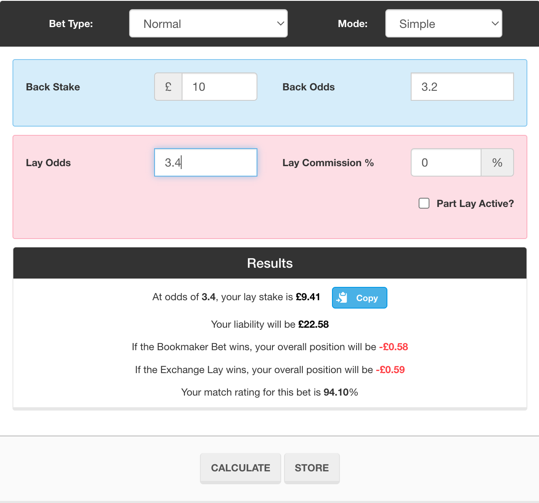539x503 pixels.
Task: Click the exchange lay position -£0.59
Action: tap(390, 370)
